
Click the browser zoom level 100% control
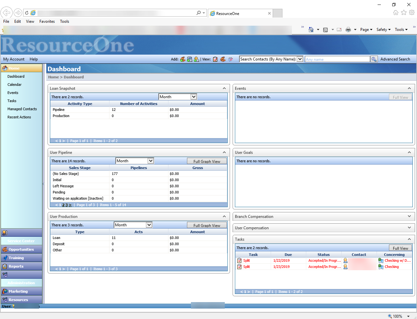[397, 316]
